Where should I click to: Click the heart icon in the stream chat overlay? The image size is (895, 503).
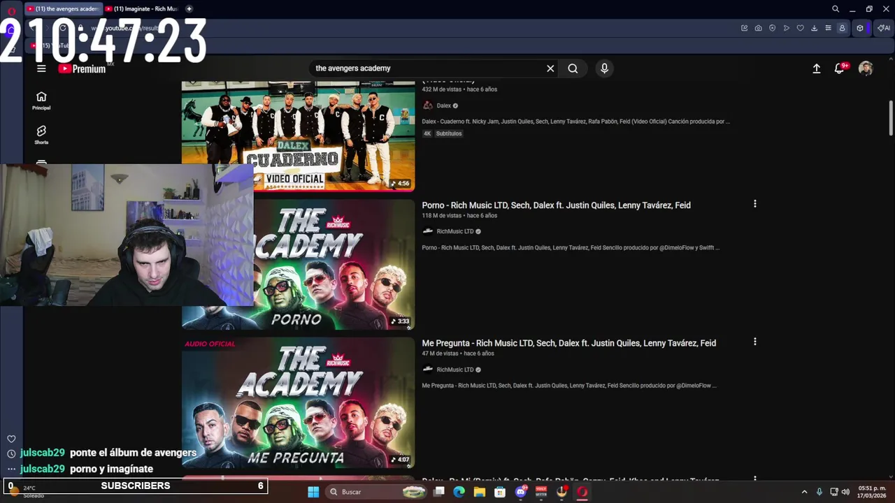(x=11, y=439)
